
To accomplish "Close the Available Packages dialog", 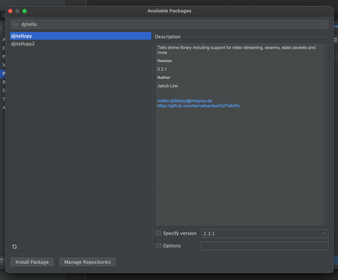I will 10,11.
